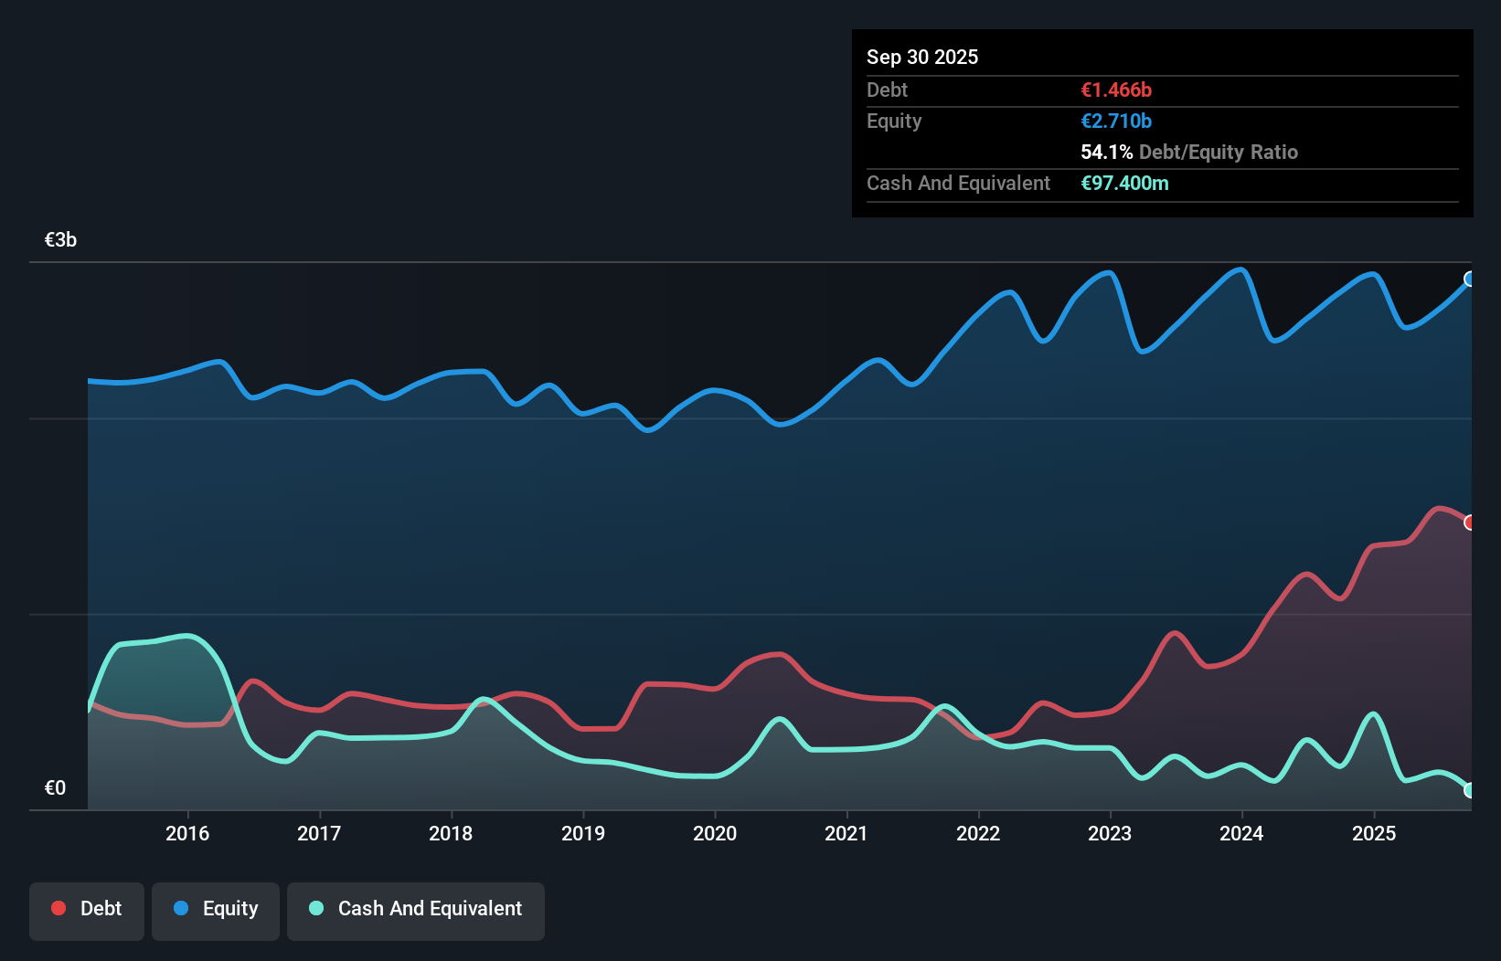Click the 2025 x-axis label
The height and width of the screenshot is (961, 1501).
[1374, 833]
